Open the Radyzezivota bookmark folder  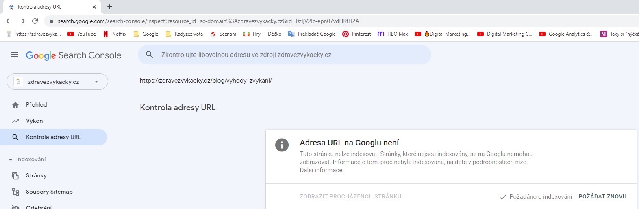(x=184, y=34)
